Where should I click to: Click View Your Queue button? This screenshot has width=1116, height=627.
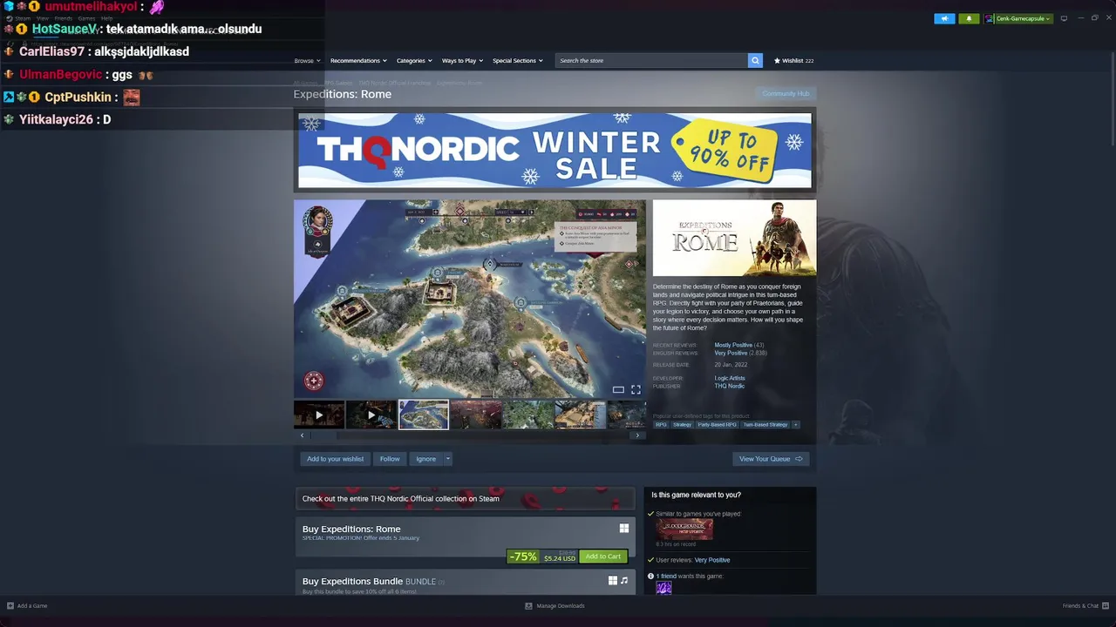771,459
